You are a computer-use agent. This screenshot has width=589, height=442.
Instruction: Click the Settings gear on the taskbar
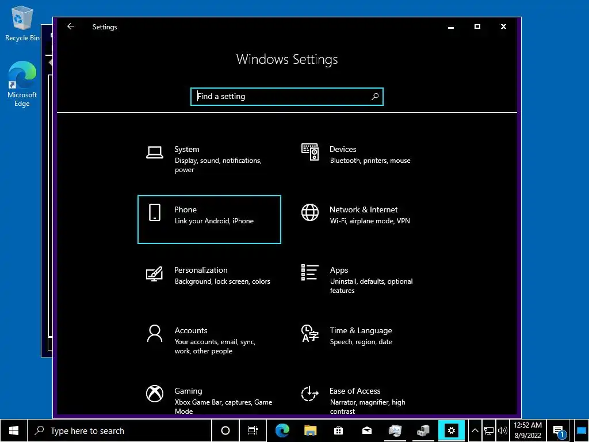(x=451, y=430)
